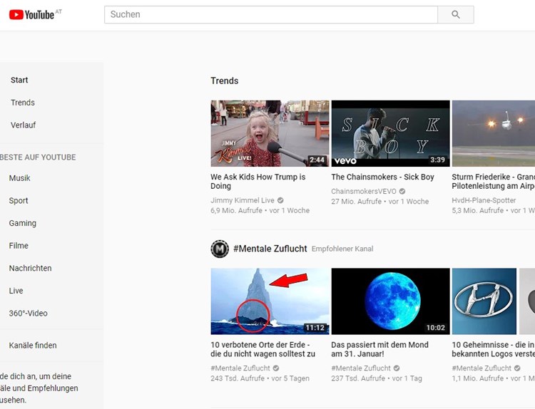
Task: Click the BESTE AUF YOUTUBE heading
Action: click(x=38, y=157)
